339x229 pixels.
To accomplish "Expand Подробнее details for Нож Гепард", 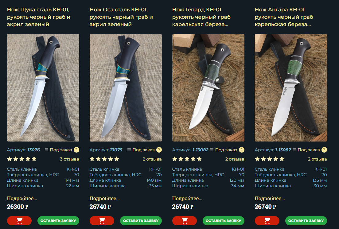I will pyautogui.click(x=187, y=199).
